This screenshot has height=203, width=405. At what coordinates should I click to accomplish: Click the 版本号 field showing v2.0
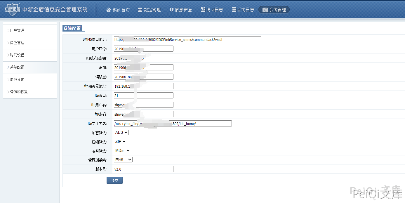pyautogui.click(x=143, y=169)
